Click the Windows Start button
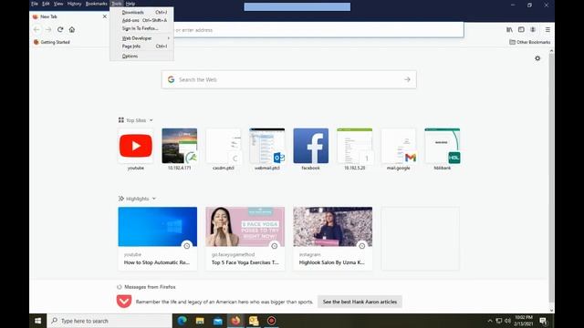Screen dimensions: 584x328 pos(38,321)
